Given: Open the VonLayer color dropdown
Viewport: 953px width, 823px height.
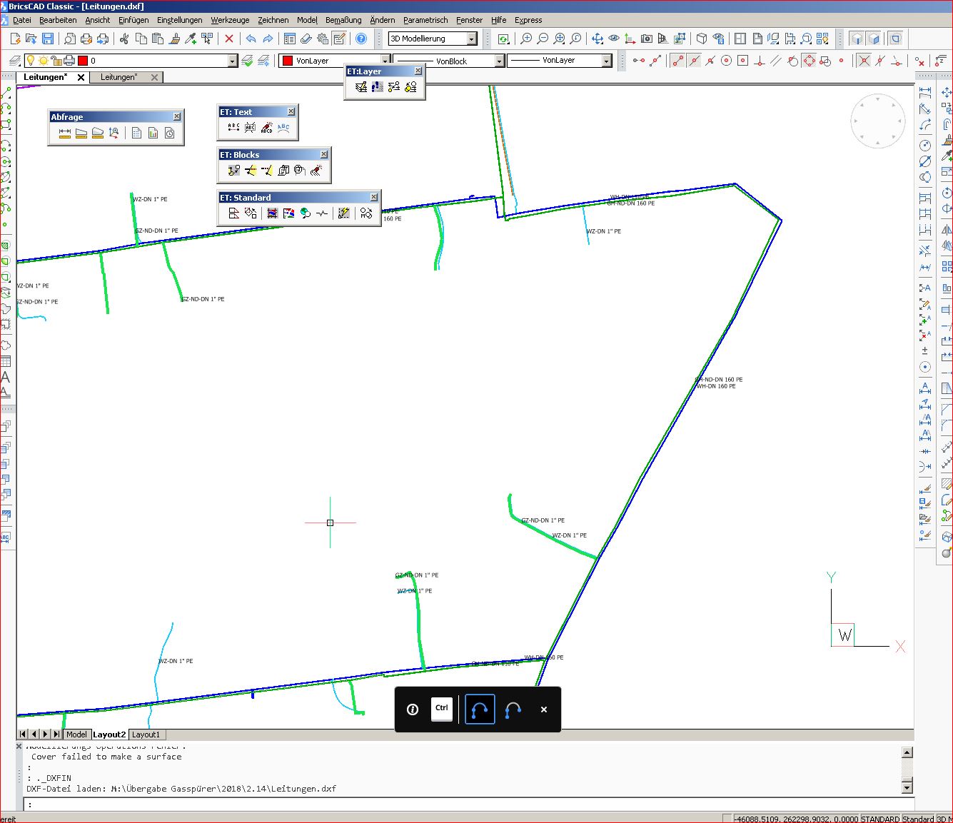Looking at the screenshot, I should (385, 61).
